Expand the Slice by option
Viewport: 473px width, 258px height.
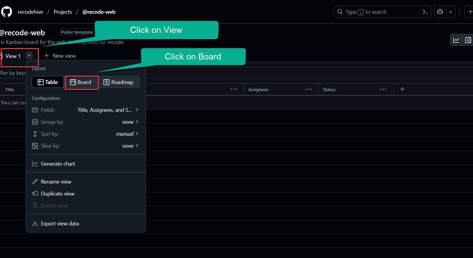(86, 146)
